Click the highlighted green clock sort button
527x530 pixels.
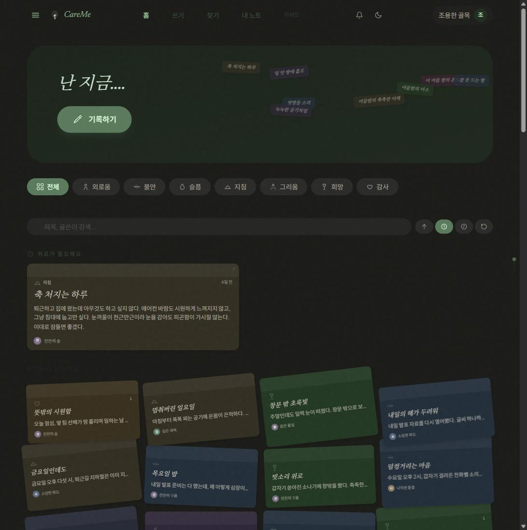(x=444, y=227)
